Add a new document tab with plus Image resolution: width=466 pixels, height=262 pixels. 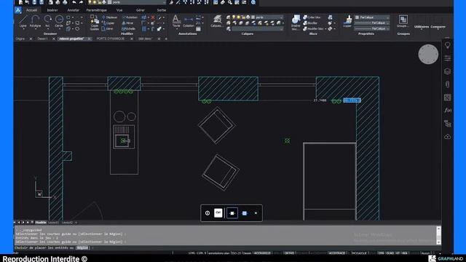(x=166, y=39)
